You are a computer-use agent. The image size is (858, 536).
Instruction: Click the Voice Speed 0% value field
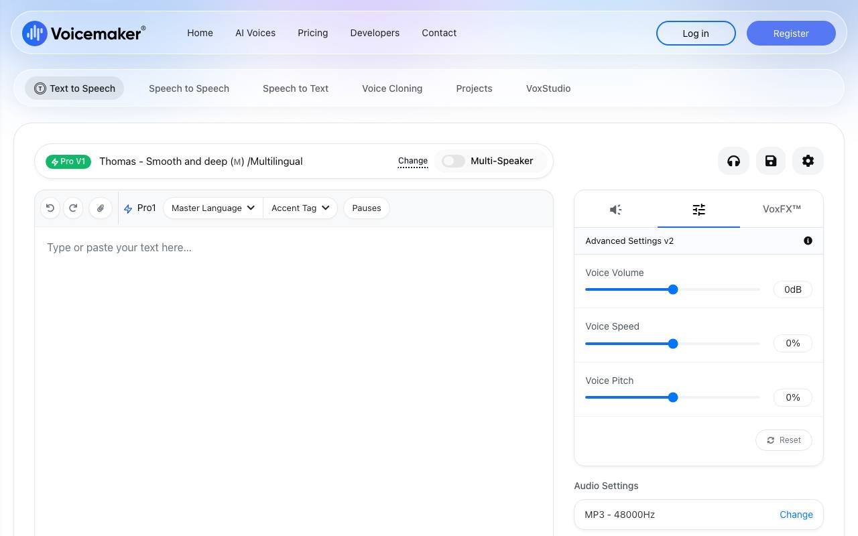pos(793,343)
